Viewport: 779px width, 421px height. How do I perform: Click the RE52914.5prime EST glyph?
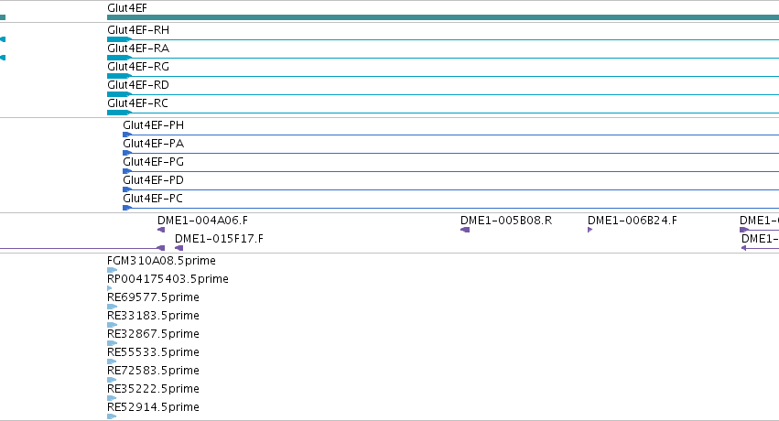pyautogui.click(x=112, y=417)
